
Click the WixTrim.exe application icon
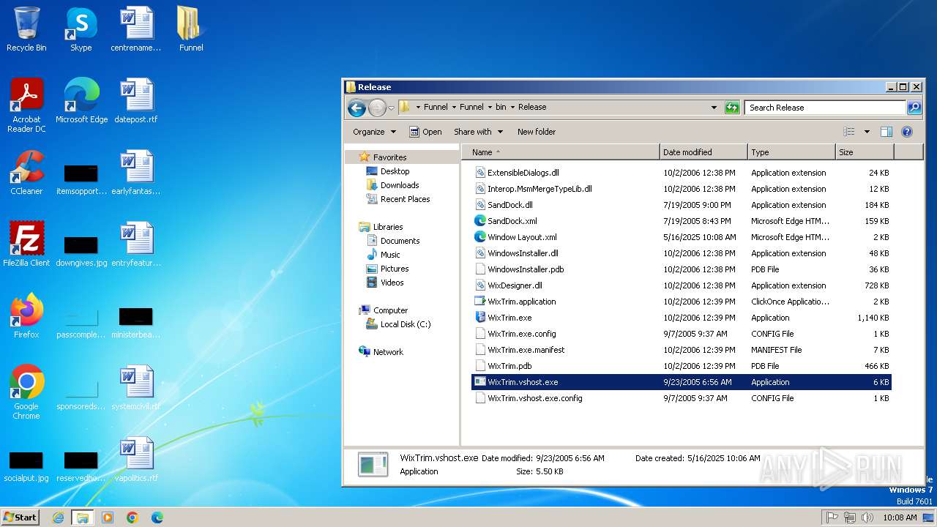(480, 318)
